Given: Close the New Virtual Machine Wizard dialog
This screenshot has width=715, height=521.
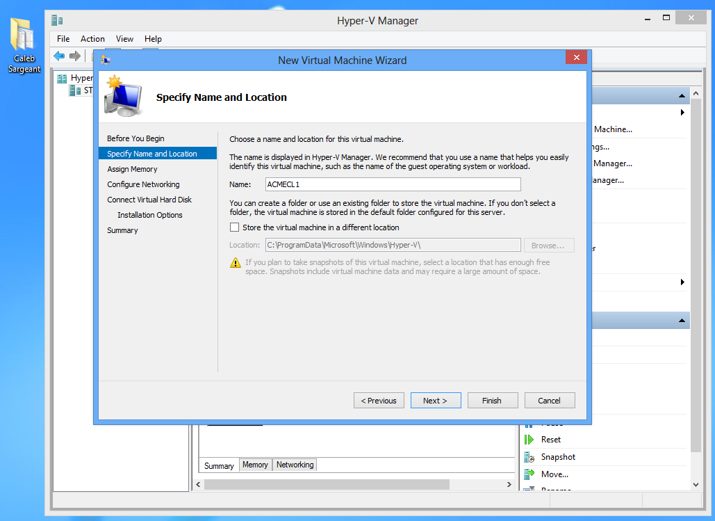Looking at the screenshot, I should (577, 57).
